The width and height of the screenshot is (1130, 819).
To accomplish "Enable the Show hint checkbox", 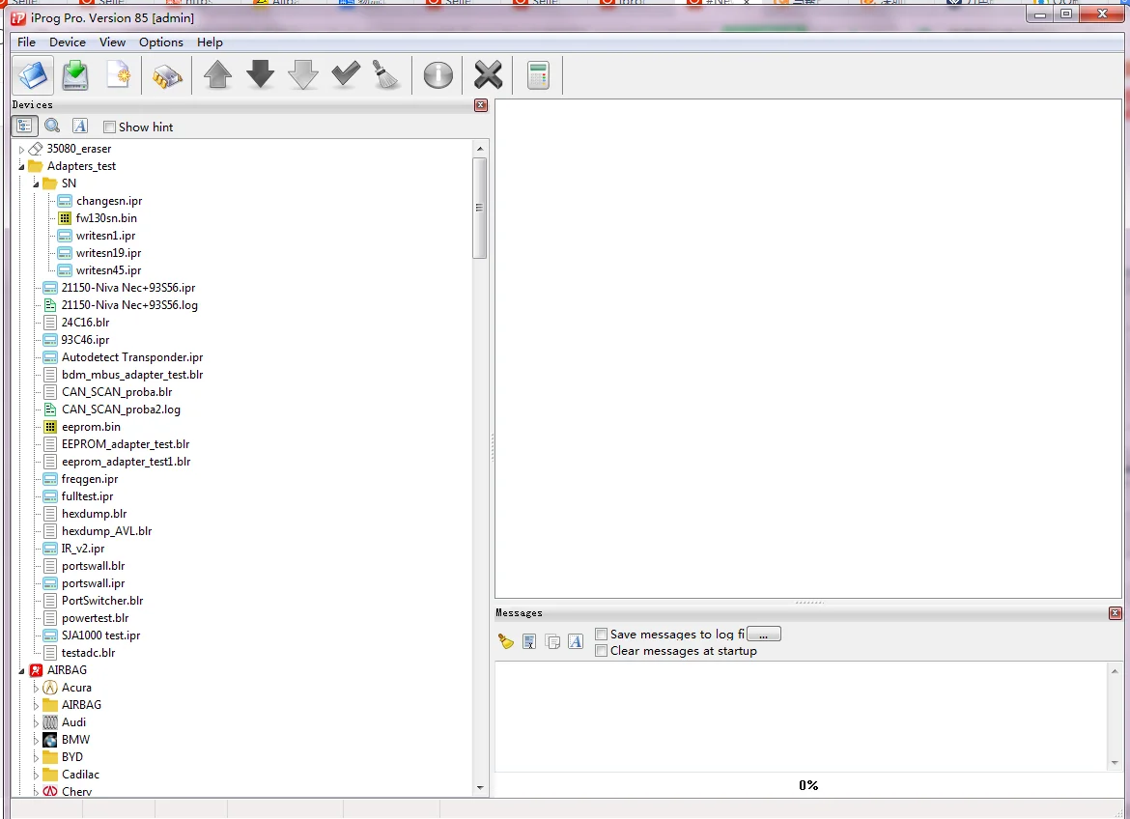I will [x=109, y=127].
